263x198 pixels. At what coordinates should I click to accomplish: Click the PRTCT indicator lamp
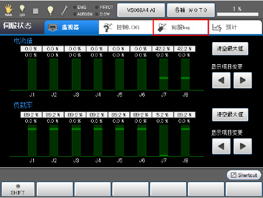96,7
